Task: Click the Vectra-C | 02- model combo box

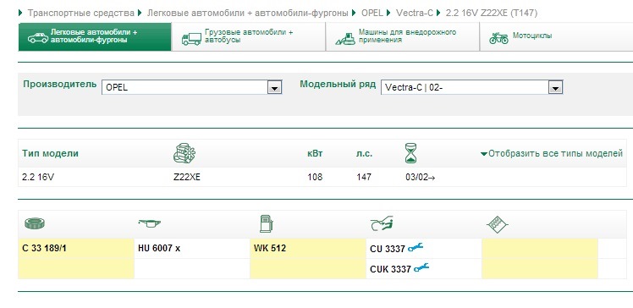Action: coord(471,87)
